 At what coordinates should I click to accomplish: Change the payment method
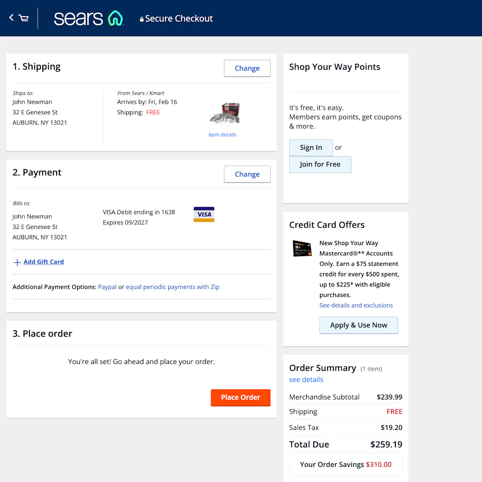coord(247,174)
